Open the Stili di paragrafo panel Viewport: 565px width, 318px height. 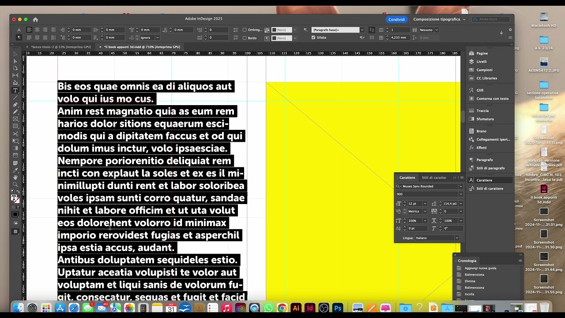pyautogui.click(x=490, y=168)
